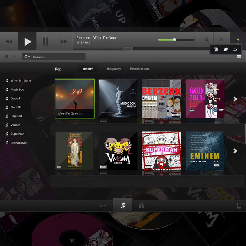Adjust the green volume slider
The width and height of the screenshot is (246, 246).
tap(176, 40)
